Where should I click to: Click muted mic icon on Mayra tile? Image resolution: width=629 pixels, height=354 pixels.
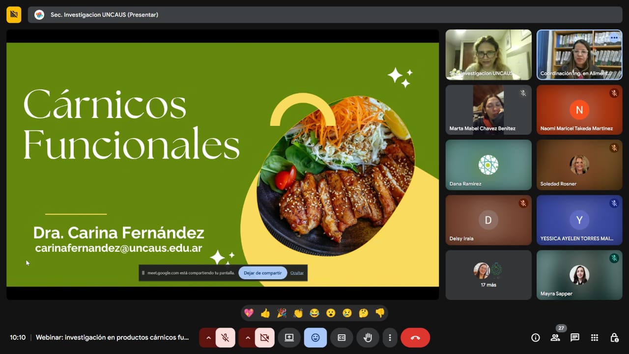click(x=614, y=258)
